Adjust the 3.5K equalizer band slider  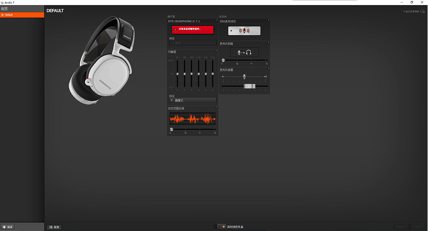(206, 74)
